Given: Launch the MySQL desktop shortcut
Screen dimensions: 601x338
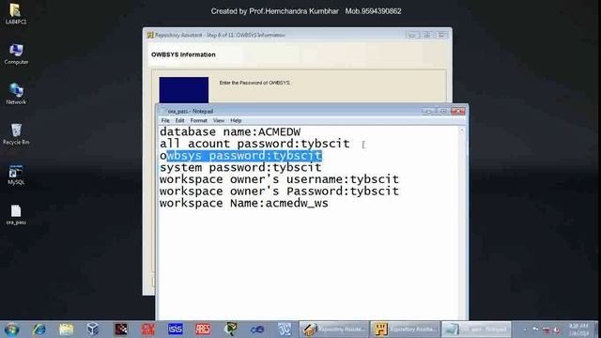Looking at the screenshot, I should tap(16, 175).
